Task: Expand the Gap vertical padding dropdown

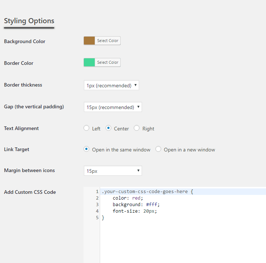Action: 113,107
